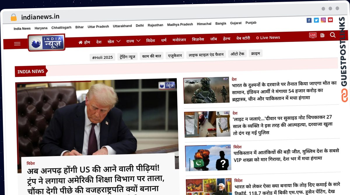Open the वेब स्टोरी menu item
This screenshot has height=195, width=350.
[243, 38]
